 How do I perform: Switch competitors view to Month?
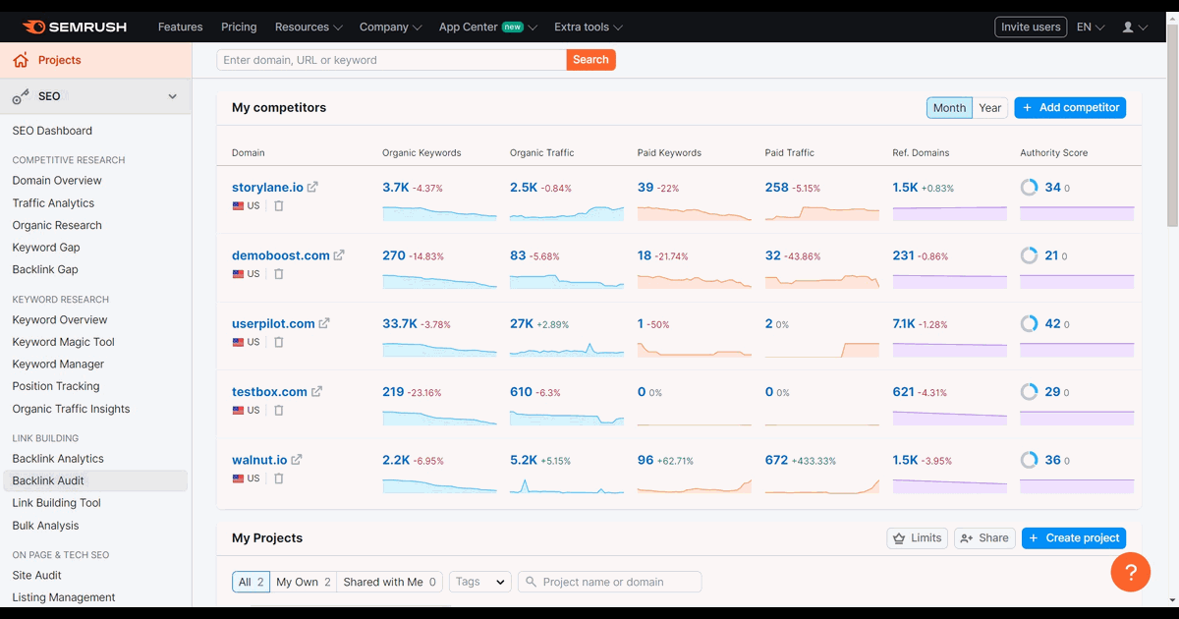949,108
